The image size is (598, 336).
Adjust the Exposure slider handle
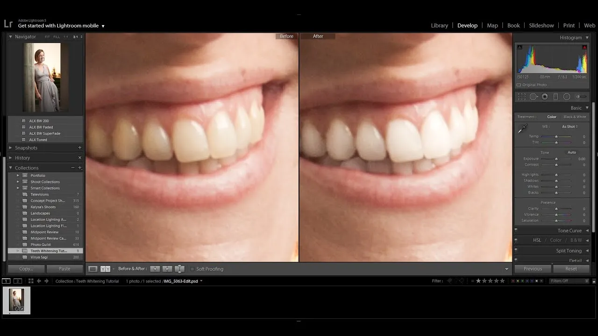[x=556, y=159]
